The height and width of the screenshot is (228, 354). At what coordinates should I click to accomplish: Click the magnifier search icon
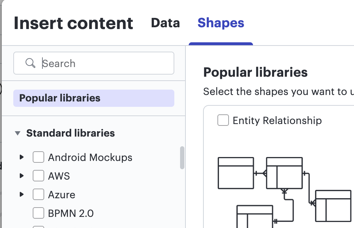tap(31, 63)
